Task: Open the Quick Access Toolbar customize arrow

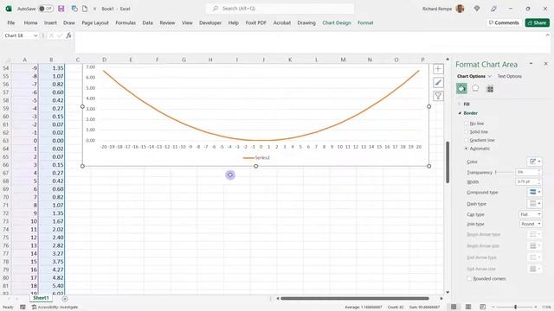Action: (94, 9)
